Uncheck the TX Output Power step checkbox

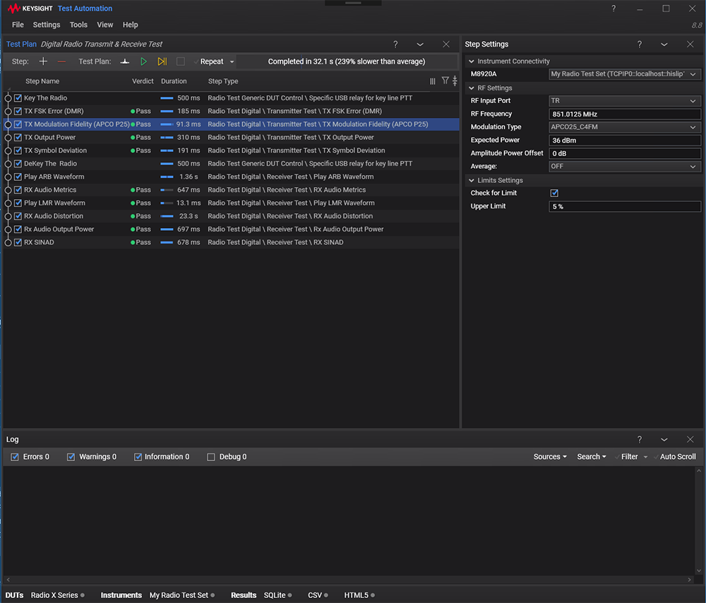(18, 138)
